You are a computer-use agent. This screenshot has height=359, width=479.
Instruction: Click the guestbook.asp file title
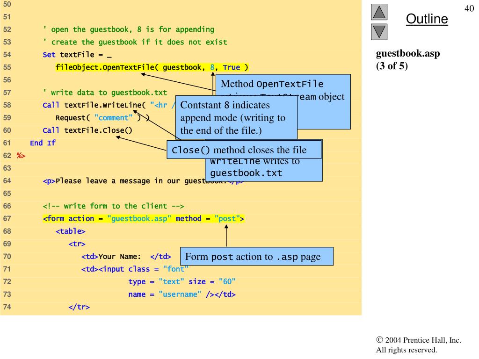click(x=408, y=53)
